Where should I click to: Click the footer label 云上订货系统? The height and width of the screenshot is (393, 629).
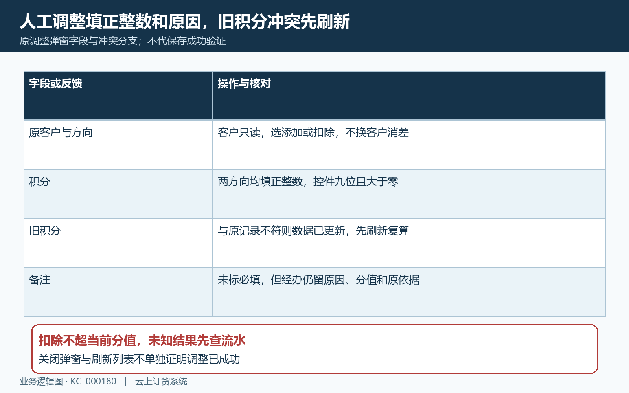(x=161, y=382)
